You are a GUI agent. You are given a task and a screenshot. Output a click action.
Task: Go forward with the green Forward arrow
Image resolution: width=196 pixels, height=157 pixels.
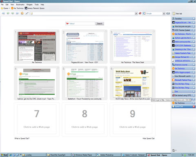(13, 13)
